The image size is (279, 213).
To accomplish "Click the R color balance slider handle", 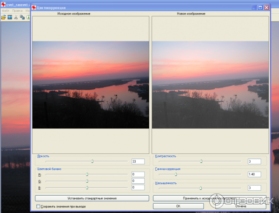I will tap(87, 174).
